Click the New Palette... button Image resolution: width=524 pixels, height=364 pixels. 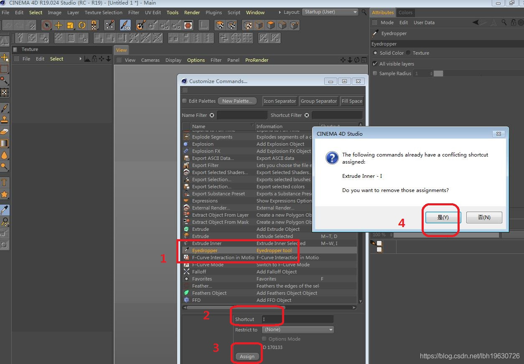(237, 101)
